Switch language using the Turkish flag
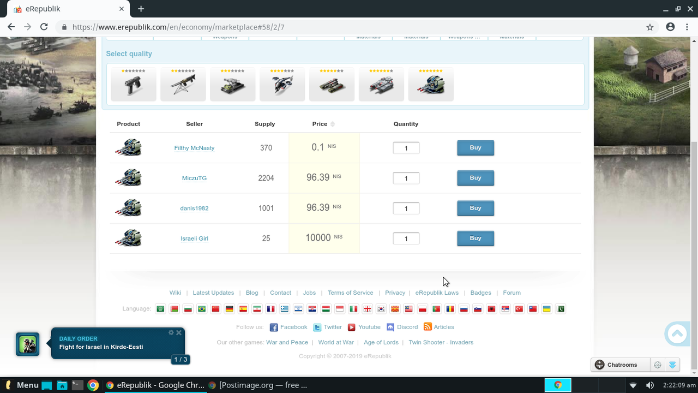 [519, 309]
